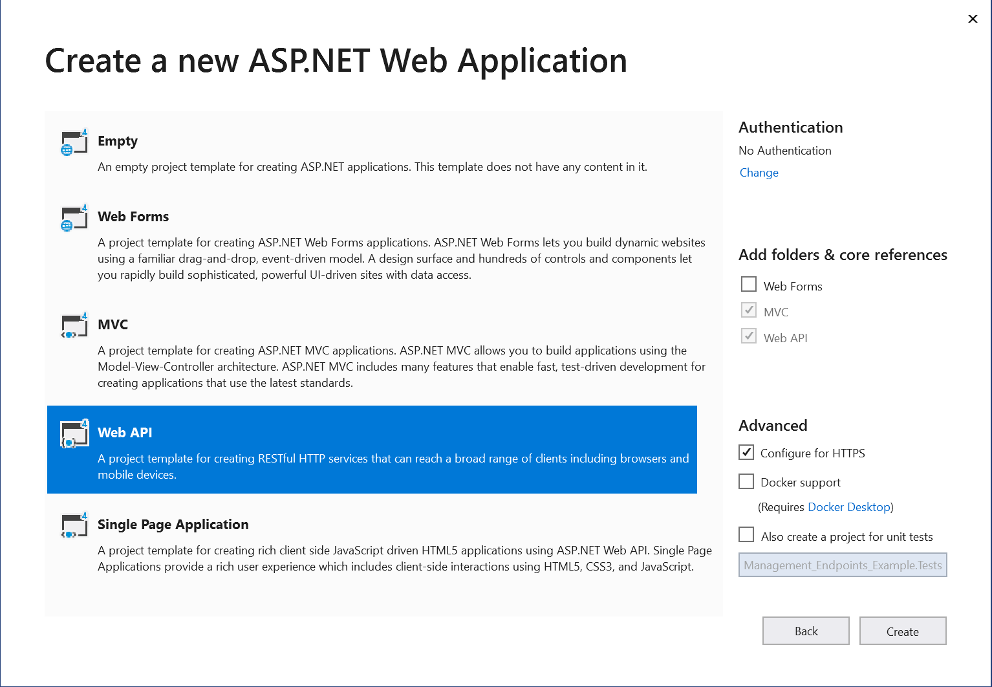Click the Empty template icon

point(72,143)
